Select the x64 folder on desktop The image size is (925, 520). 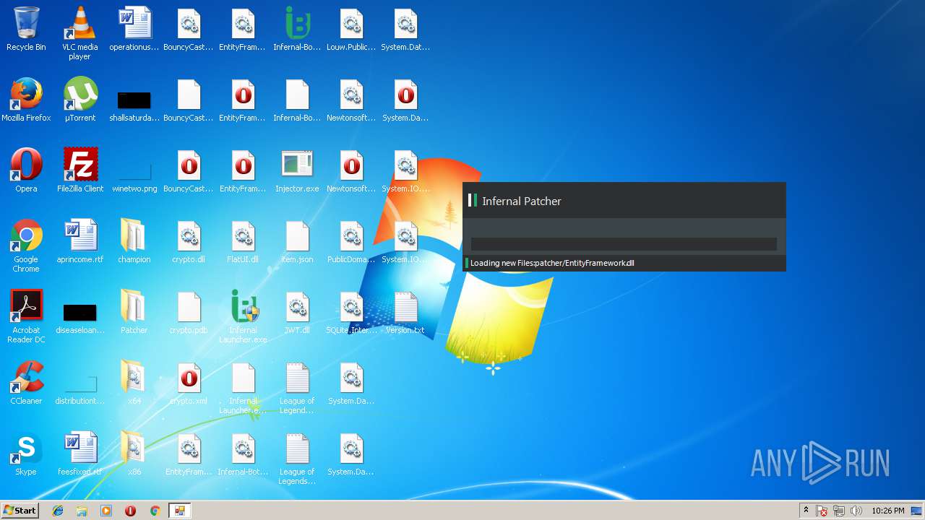tap(134, 383)
